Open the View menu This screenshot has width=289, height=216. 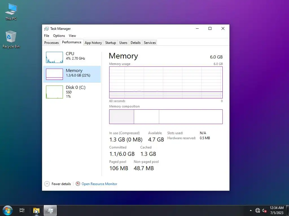click(x=73, y=36)
